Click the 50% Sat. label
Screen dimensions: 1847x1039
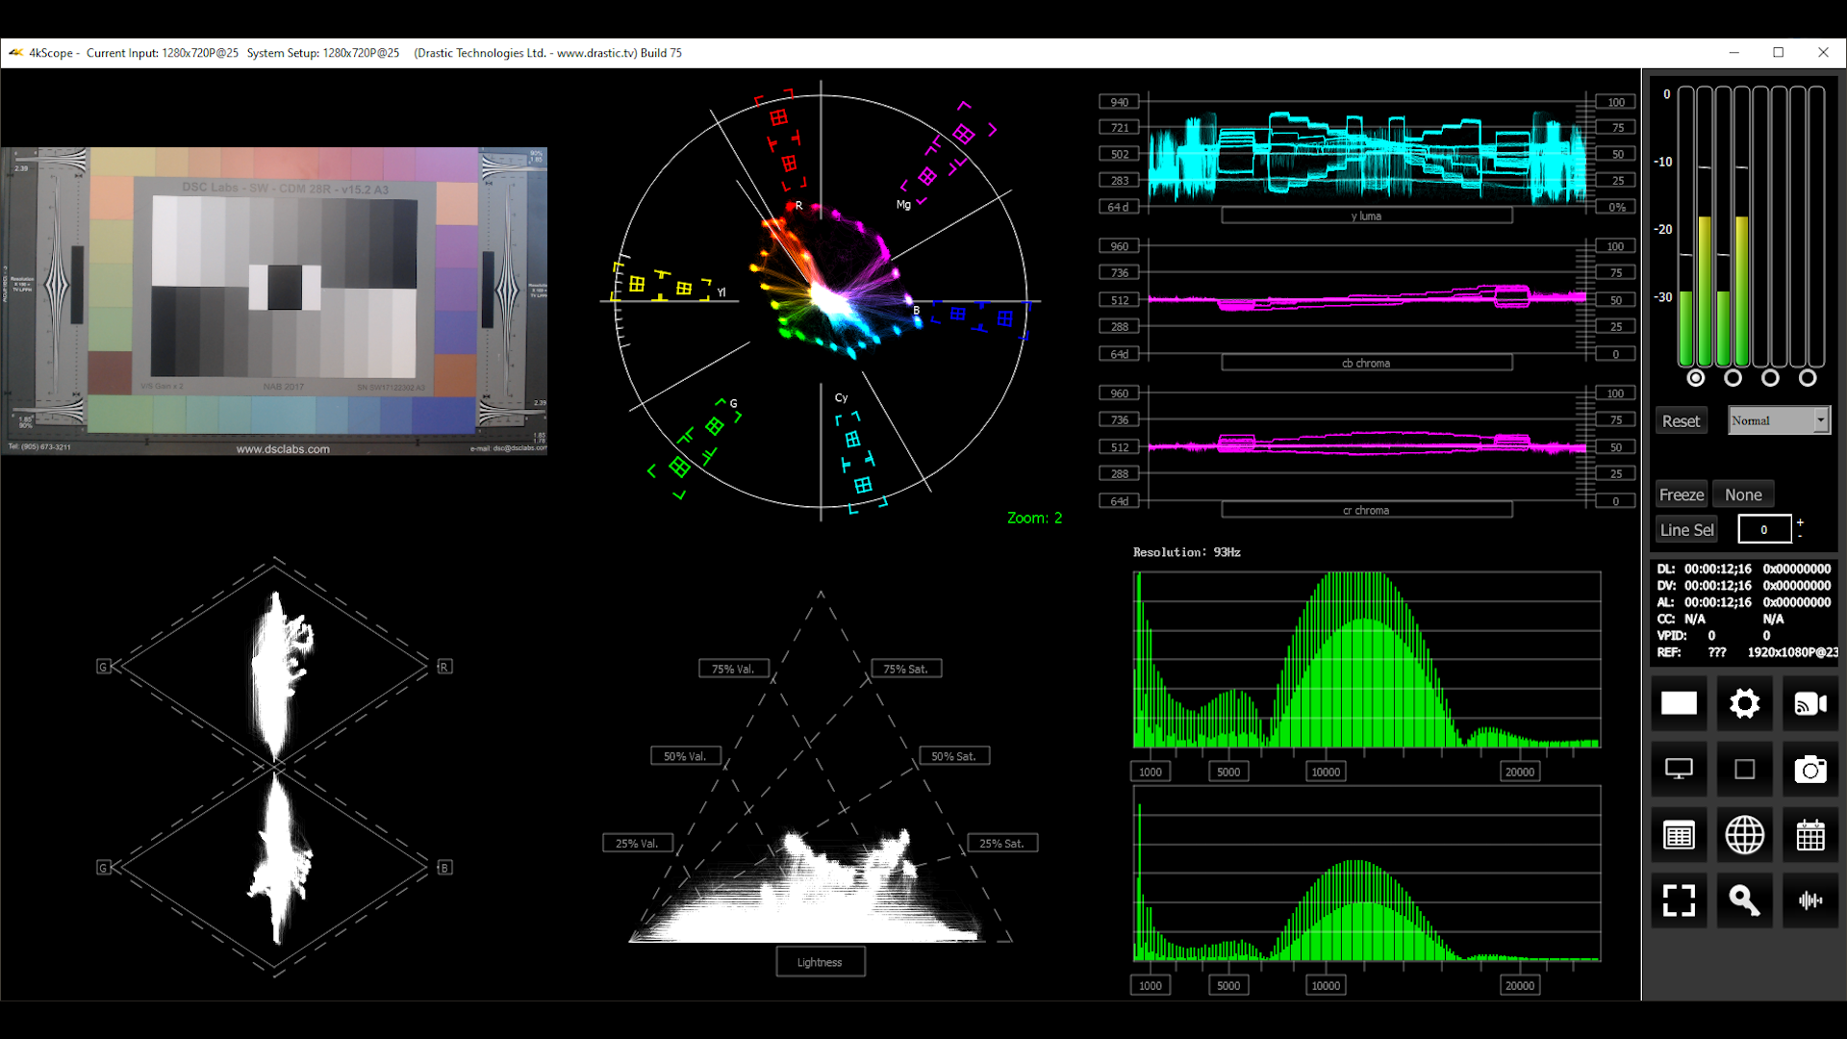pyautogui.click(x=954, y=756)
